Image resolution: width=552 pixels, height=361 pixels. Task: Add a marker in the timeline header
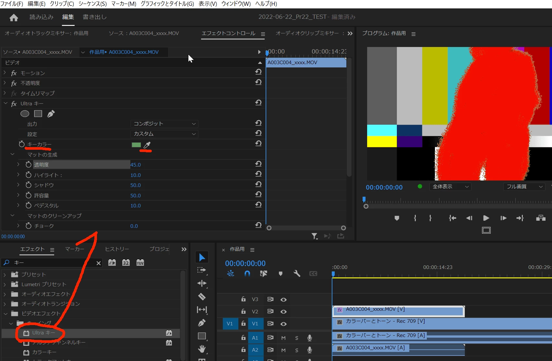(281, 274)
